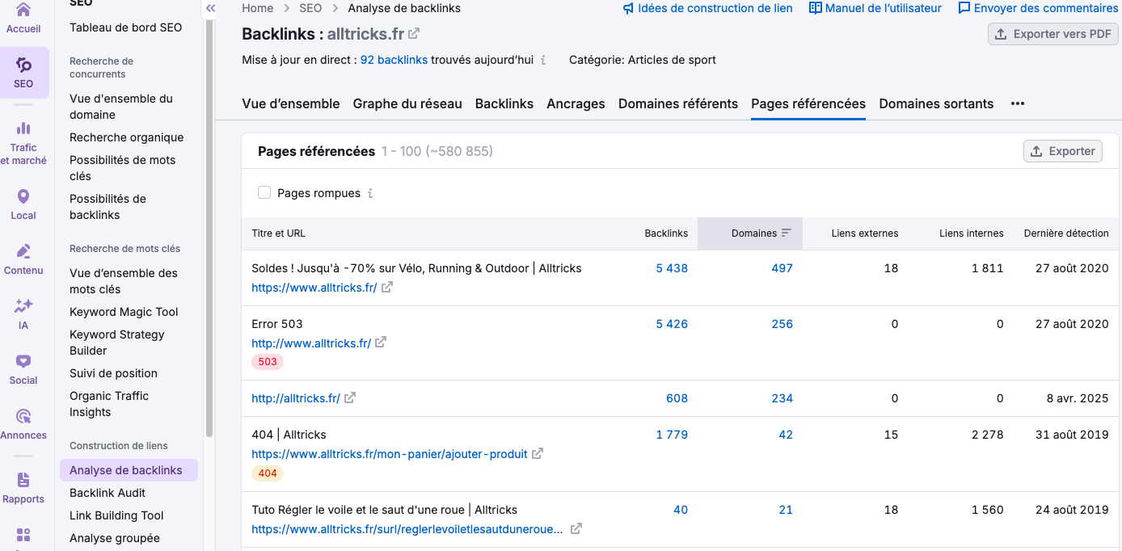Screen dimensions: 1122x551
Task: Open 497 domains count
Action: coord(782,268)
